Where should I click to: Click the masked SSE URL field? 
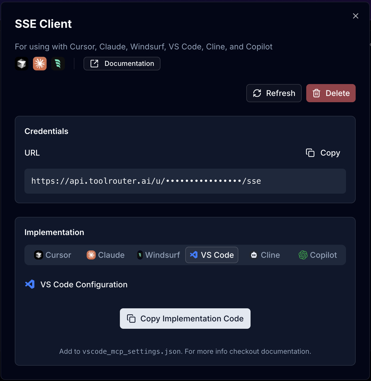tap(185, 181)
